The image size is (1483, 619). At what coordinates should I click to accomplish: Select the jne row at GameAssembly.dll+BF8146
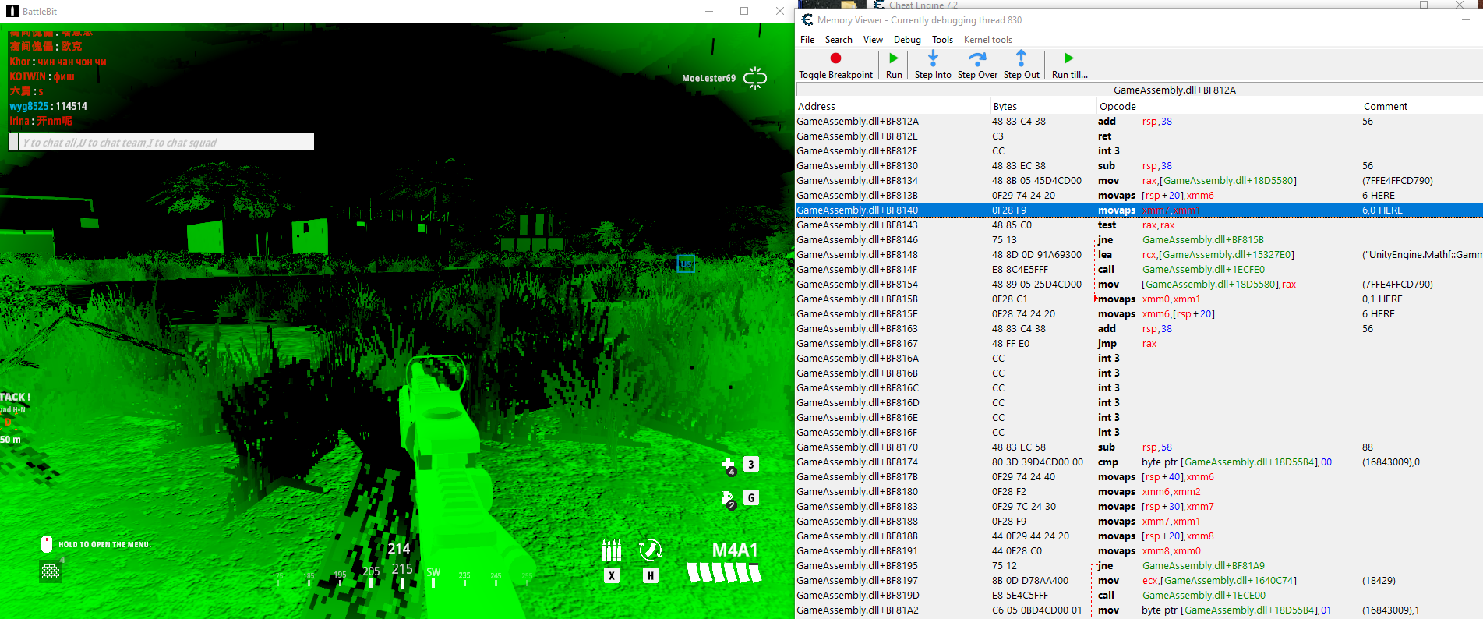click(1139, 240)
